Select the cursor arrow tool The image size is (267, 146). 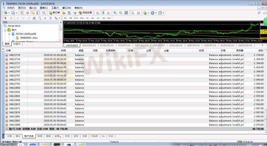[x=5, y=18]
